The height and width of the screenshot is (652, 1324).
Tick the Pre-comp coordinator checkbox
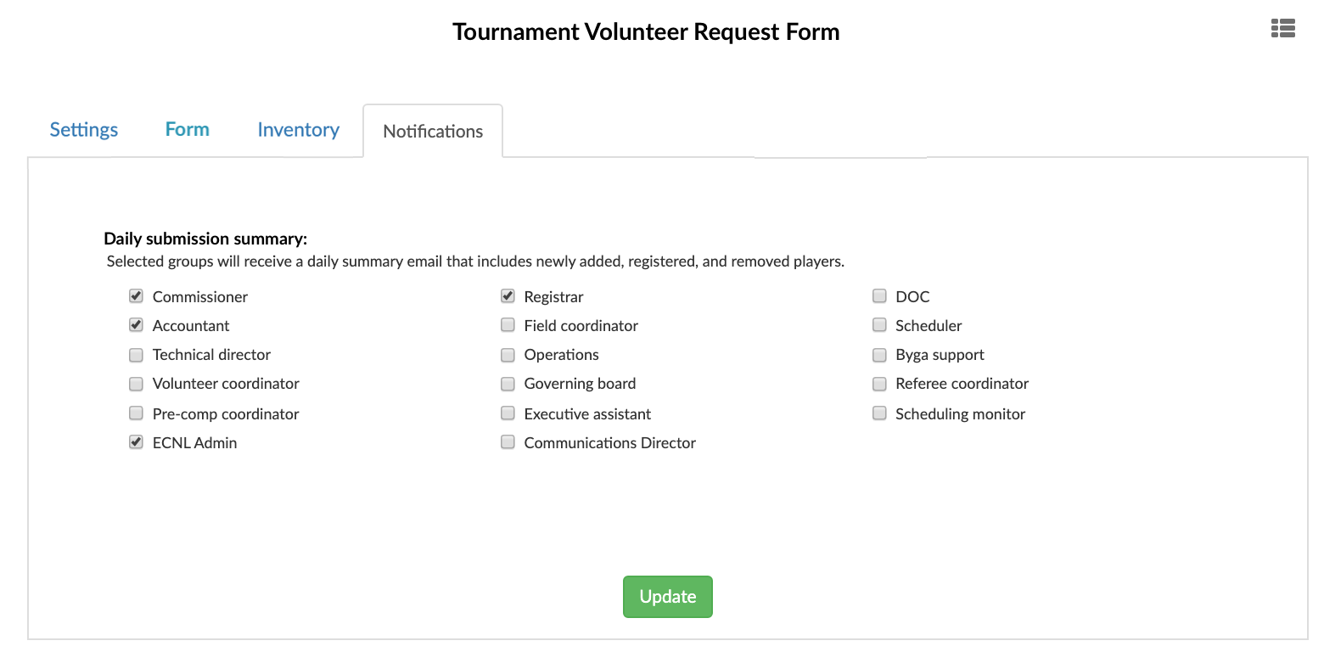point(136,413)
